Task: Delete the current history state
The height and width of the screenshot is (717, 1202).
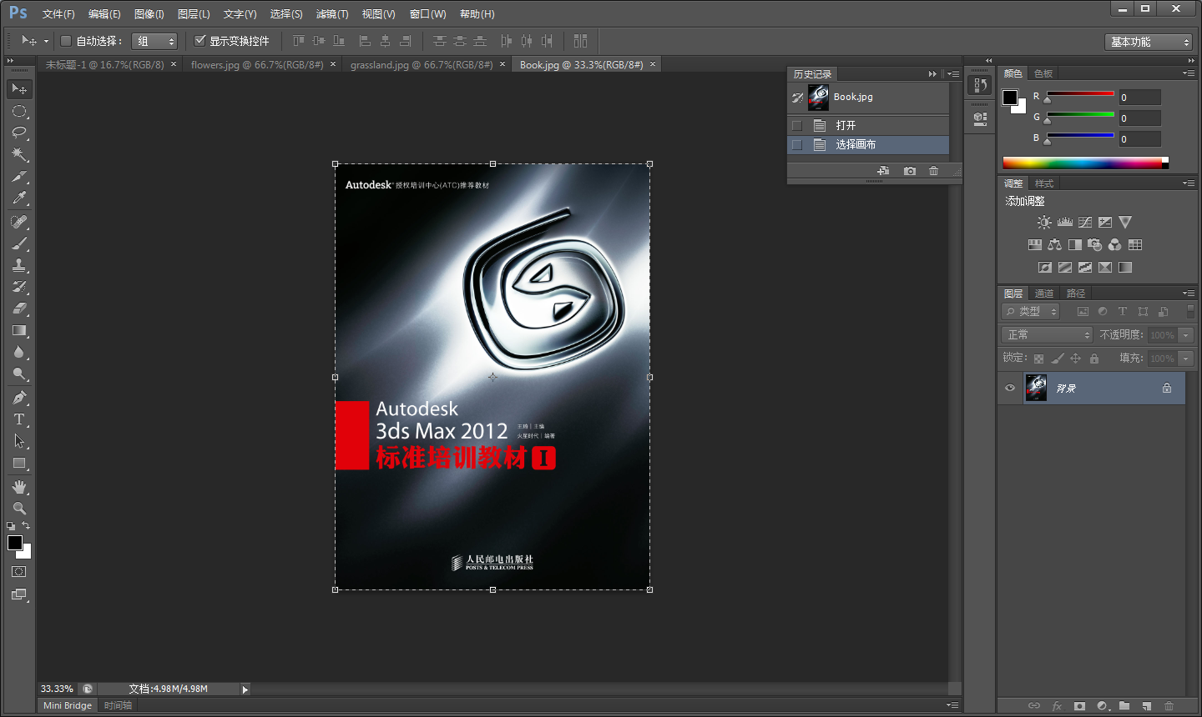Action: (934, 171)
